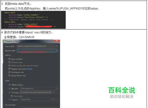Select the Whole project scope radio
The height and width of the screenshot is (108, 148).
click(x=9, y=85)
